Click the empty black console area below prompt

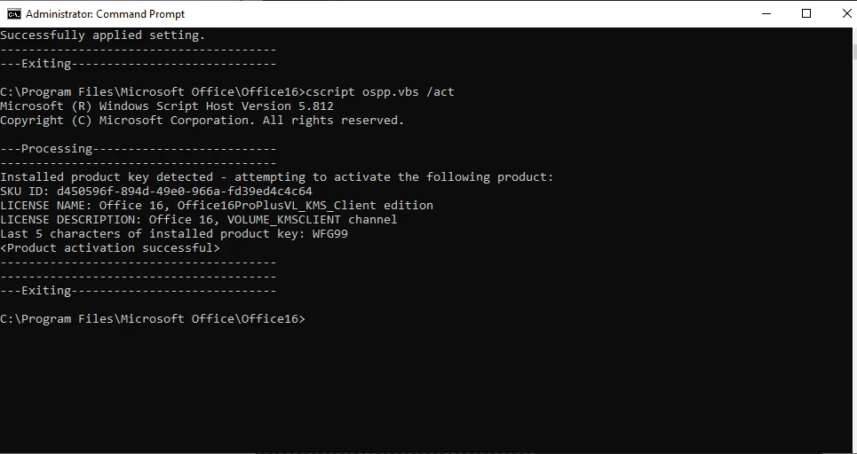point(426,387)
